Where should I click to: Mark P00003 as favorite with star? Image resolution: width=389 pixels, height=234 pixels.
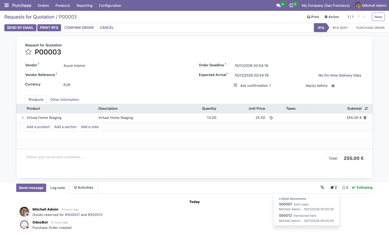point(28,52)
